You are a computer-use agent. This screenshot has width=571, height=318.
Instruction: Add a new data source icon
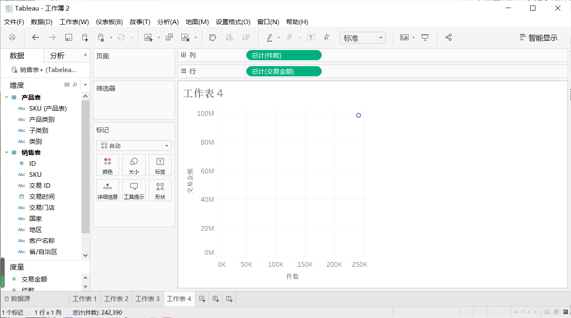pyautogui.click(x=85, y=37)
